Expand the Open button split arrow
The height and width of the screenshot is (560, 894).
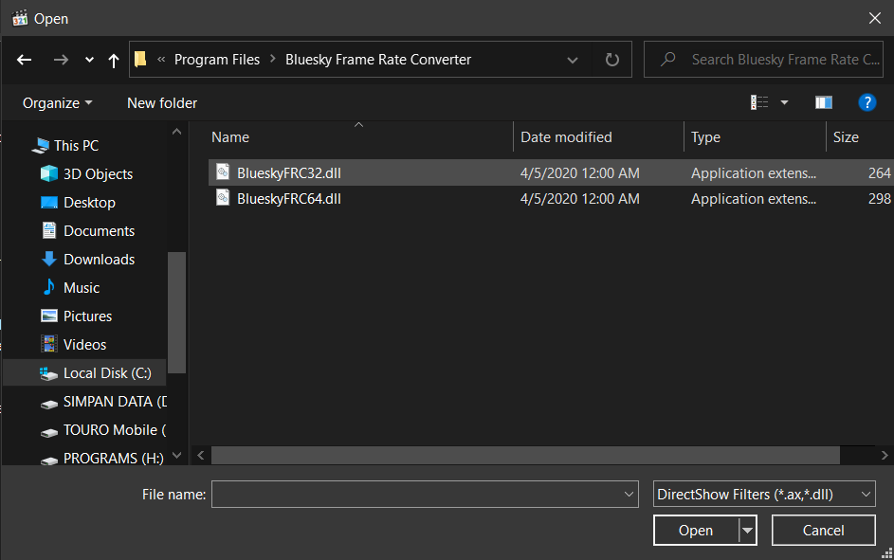(747, 531)
